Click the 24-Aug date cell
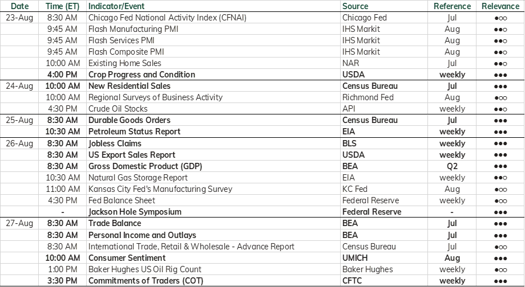The height and width of the screenshot is (287, 525). 19,86
